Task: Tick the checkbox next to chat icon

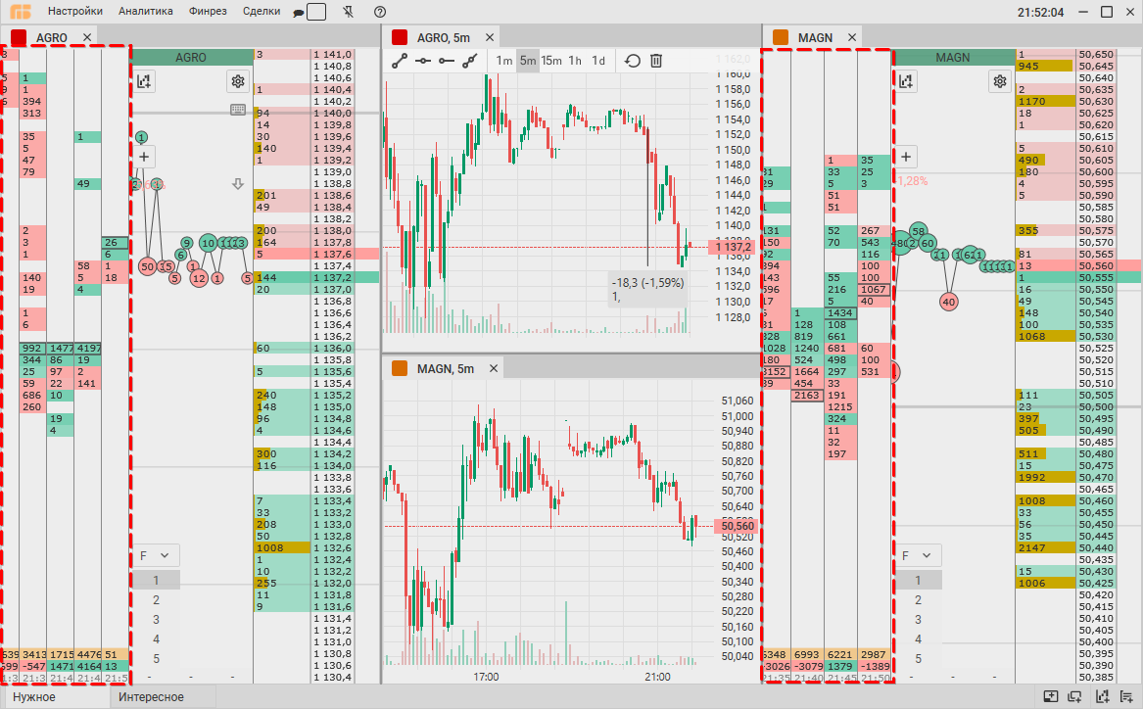Action: point(316,13)
